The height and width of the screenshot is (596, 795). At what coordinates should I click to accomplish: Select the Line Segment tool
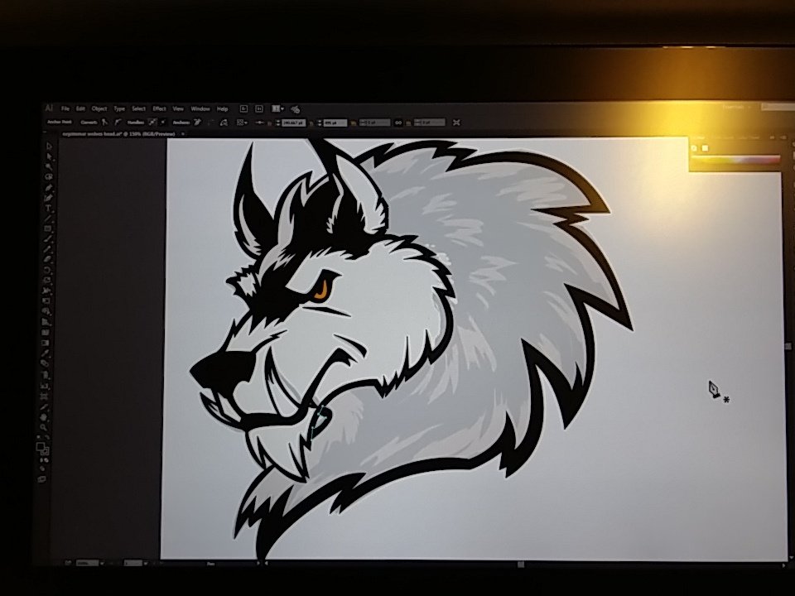coord(48,219)
